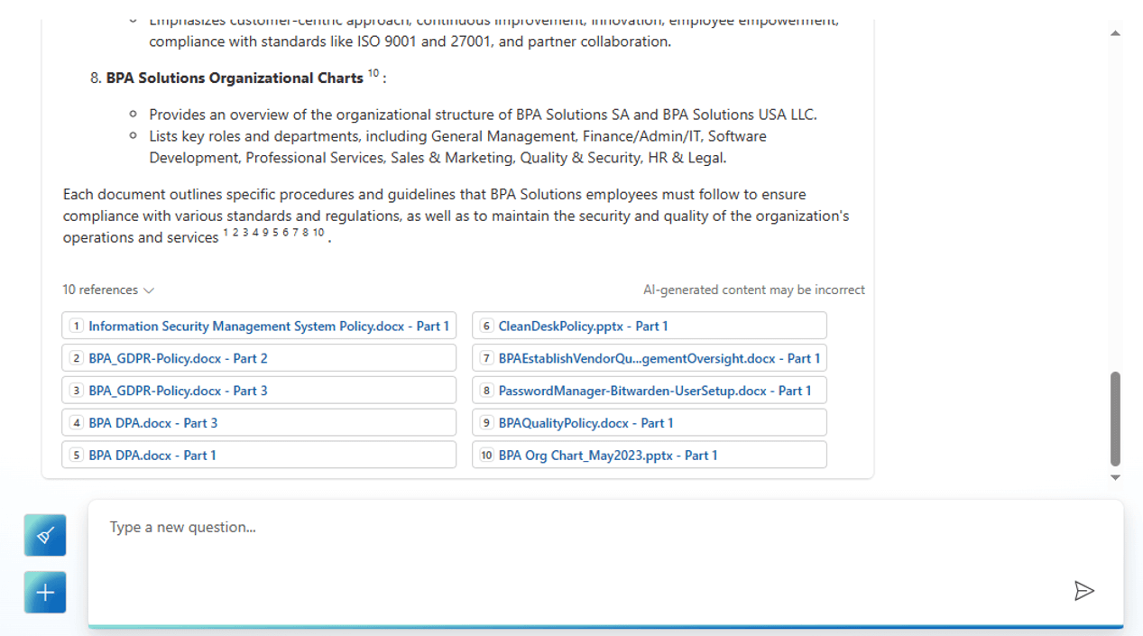The image size is (1143, 636).
Task: Click AI-generated content may be incorrect text
Action: [754, 290]
